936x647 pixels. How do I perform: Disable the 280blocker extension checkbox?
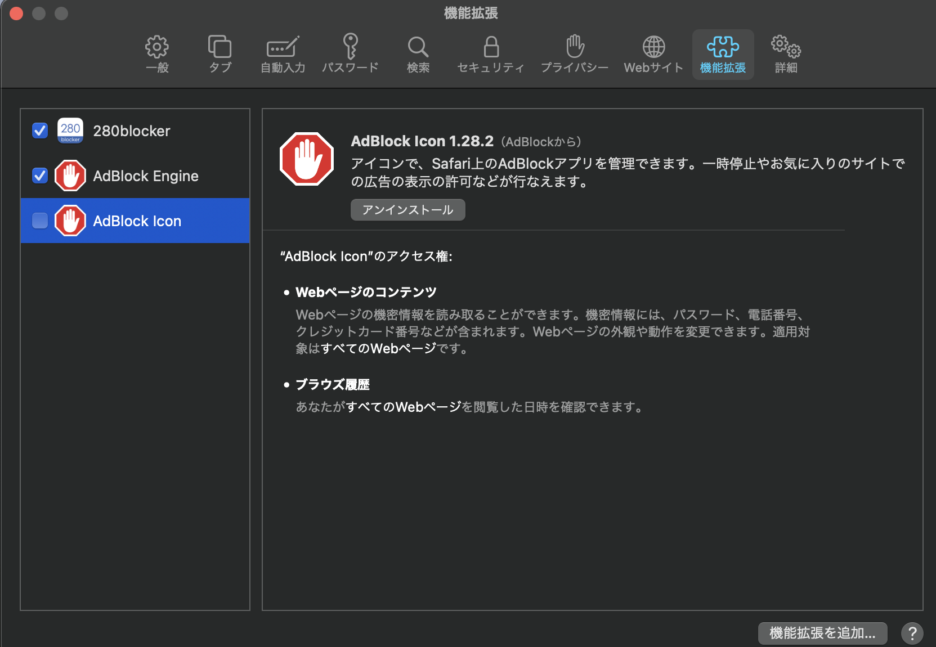click(40, 131)
